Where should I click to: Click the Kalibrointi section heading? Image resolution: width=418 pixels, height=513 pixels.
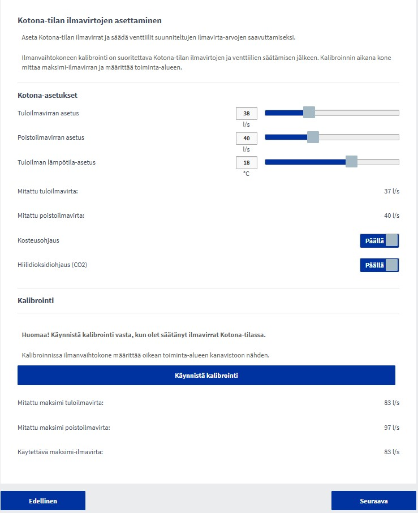coord(36,300)
